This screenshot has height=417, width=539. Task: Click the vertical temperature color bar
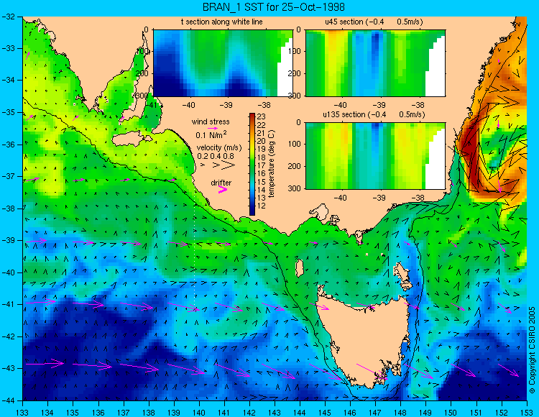(x=252, y=165)
